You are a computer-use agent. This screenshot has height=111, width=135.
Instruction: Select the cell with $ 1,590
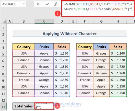(x=62, y=86)
